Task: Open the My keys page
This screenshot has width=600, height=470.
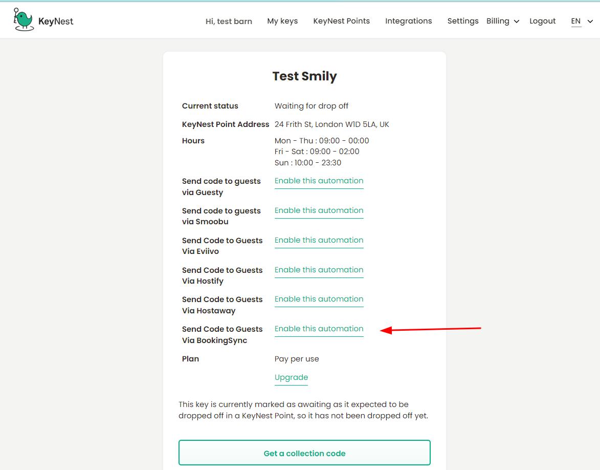Action: [282, 21]
